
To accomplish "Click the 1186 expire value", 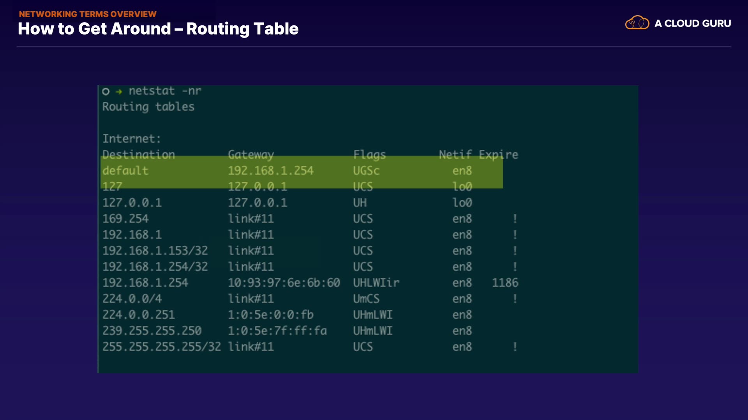I will click(x=505, y=283).
